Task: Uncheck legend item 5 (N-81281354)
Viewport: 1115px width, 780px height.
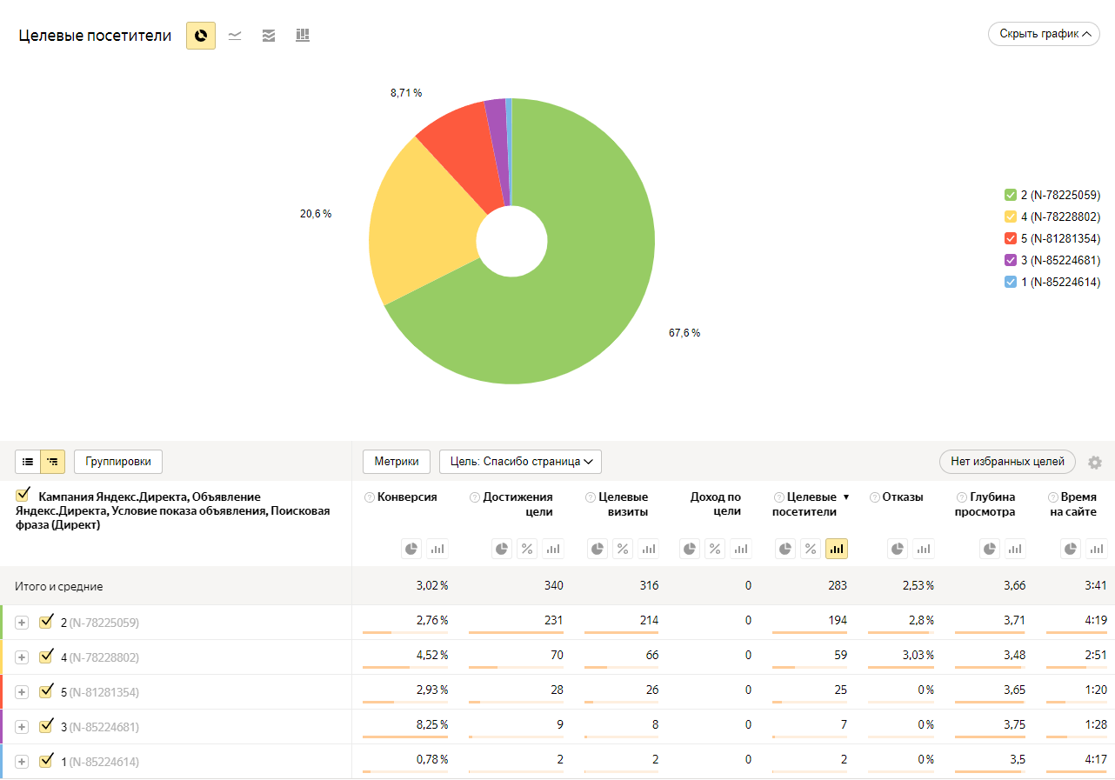Action: 1011,238
